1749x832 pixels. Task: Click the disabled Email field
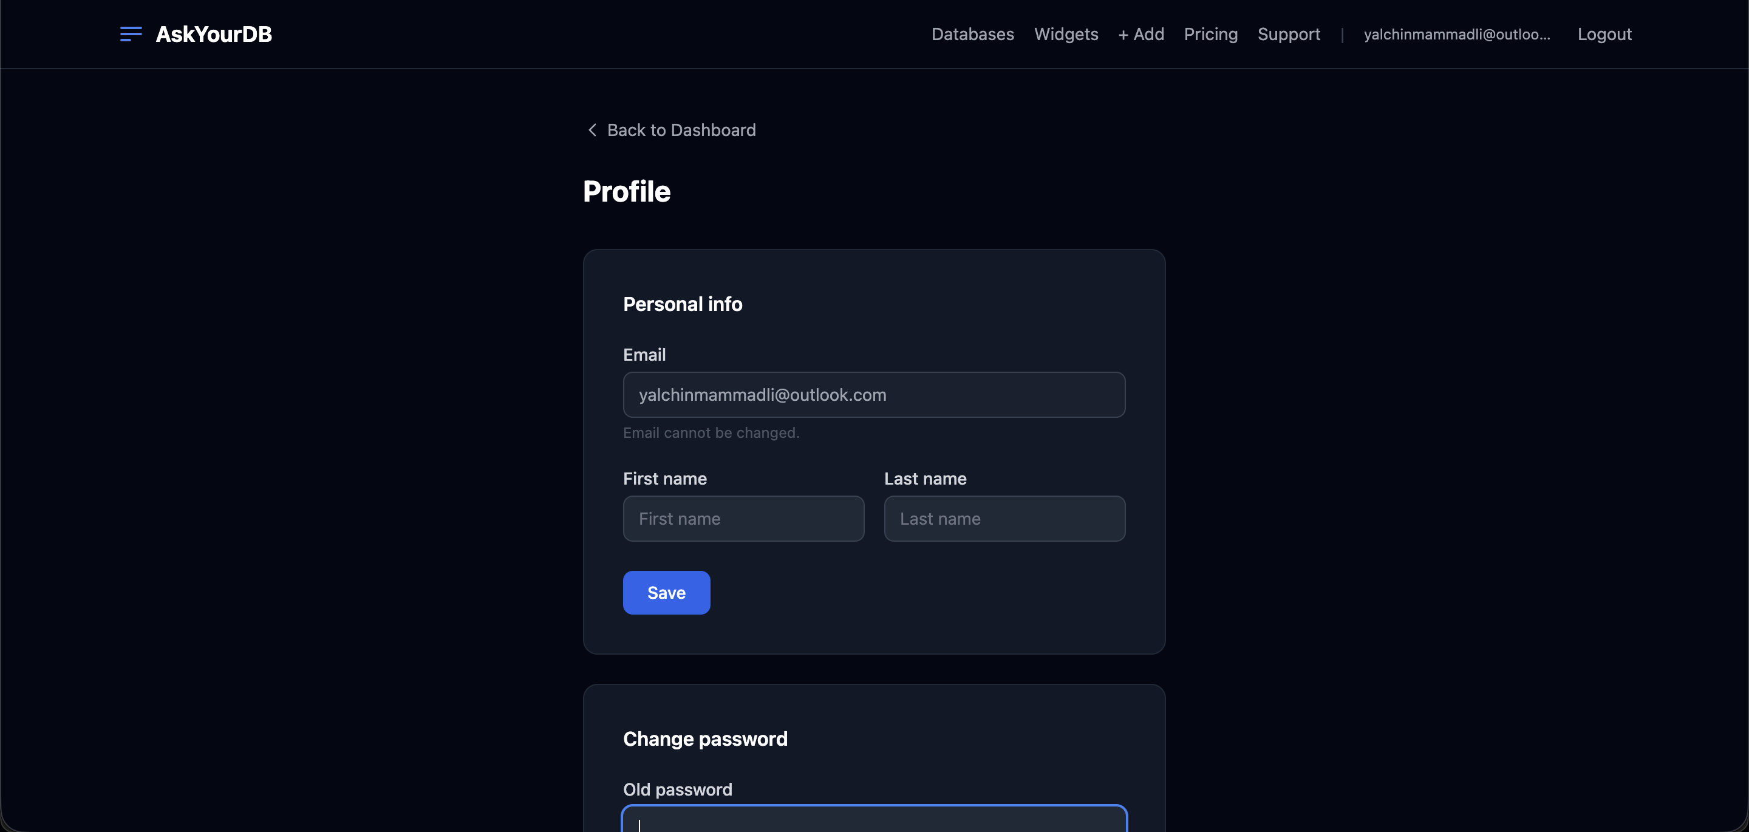coord(874,395)
